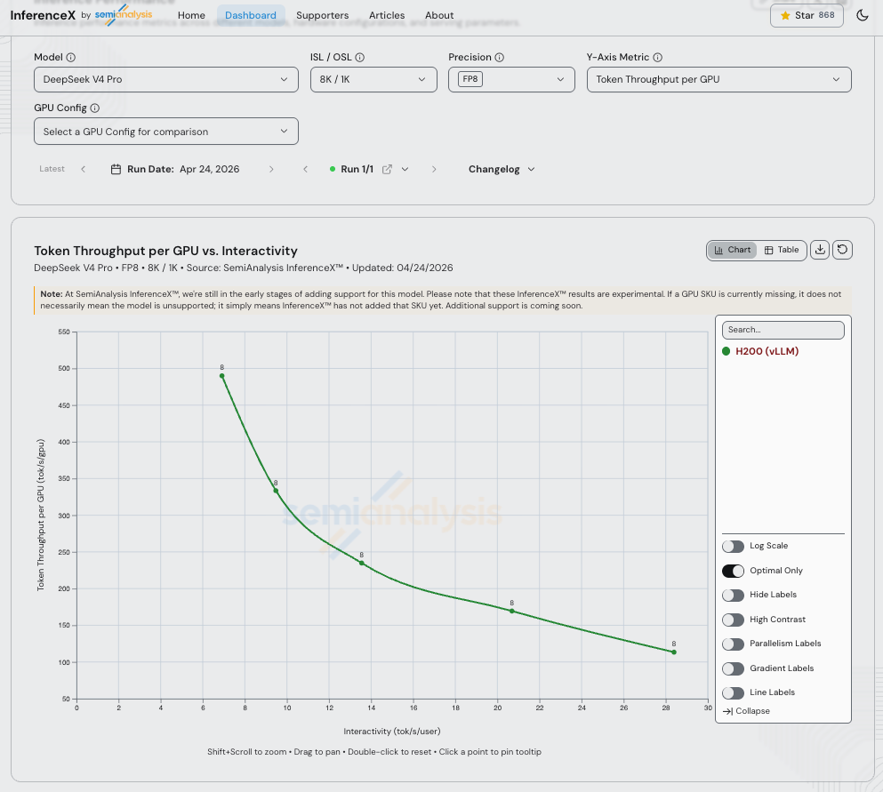Go to previous run date arrow
Viewport: 883px width, 792px height.
[84, 170]
